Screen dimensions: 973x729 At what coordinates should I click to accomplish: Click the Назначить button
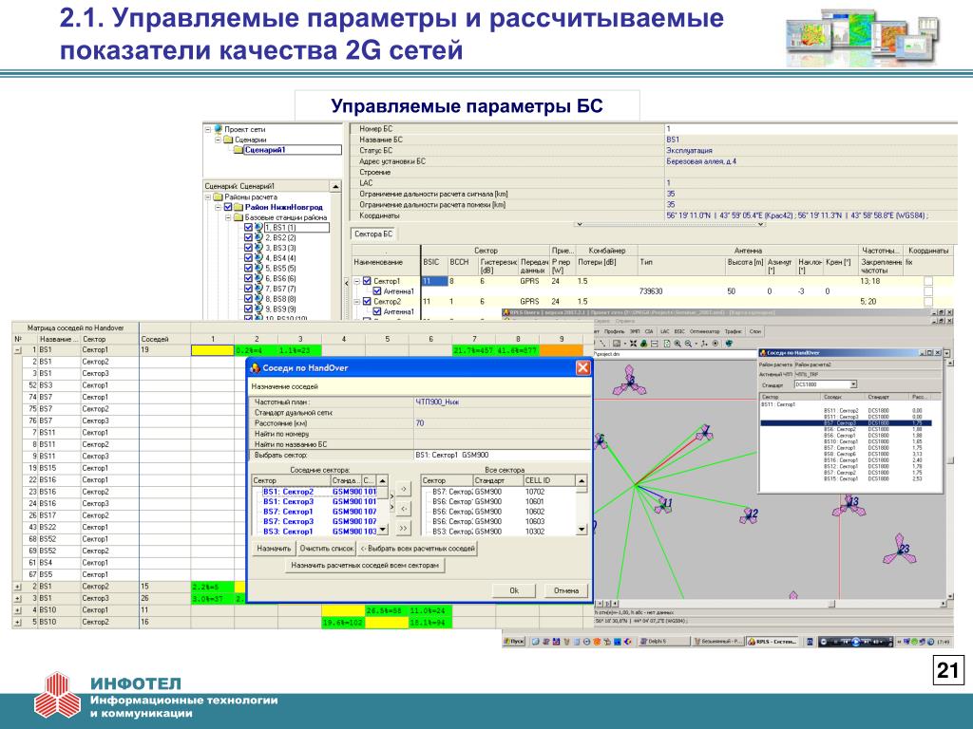(274, 549)
